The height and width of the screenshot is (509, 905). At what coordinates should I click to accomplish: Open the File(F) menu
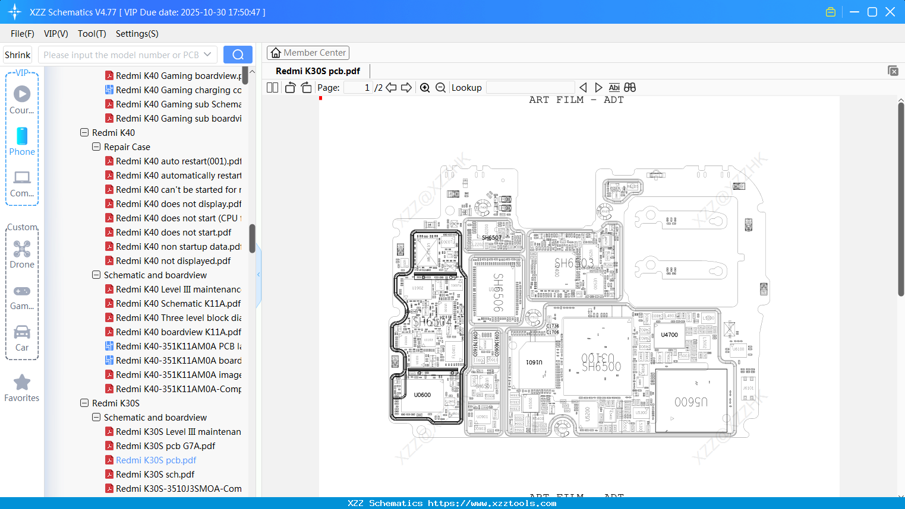[23, 34]
